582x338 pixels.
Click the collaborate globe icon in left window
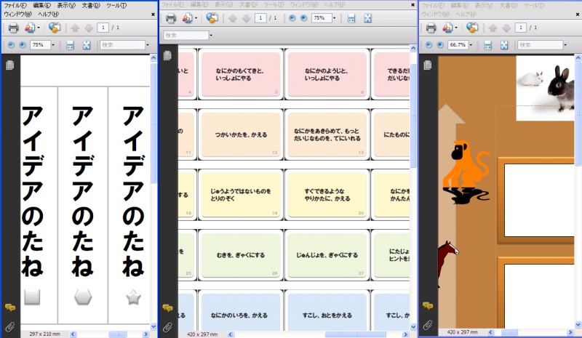(x=55, y=28)
